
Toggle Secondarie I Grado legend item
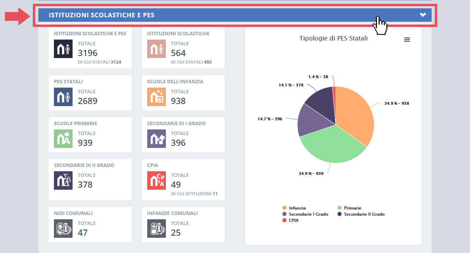(305, 214)
